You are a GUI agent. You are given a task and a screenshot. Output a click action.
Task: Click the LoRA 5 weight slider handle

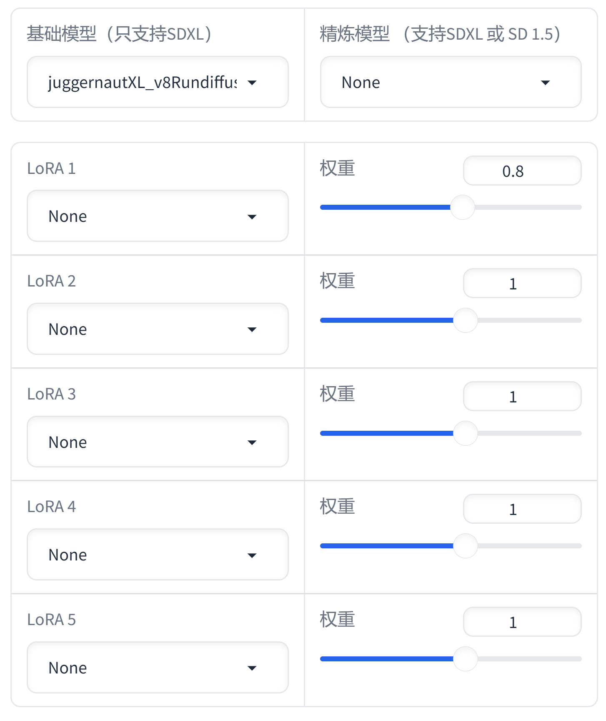coord(465,659)
